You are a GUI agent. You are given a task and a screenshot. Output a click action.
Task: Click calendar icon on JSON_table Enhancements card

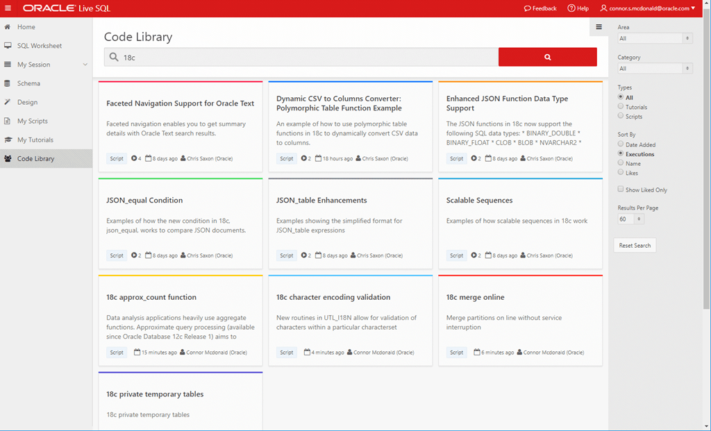click(x=318, y=255)
